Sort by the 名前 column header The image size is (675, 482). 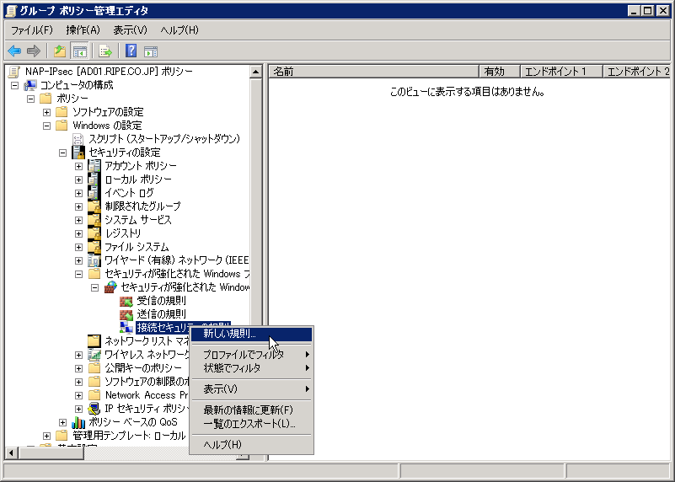click(x=374, y=72)
